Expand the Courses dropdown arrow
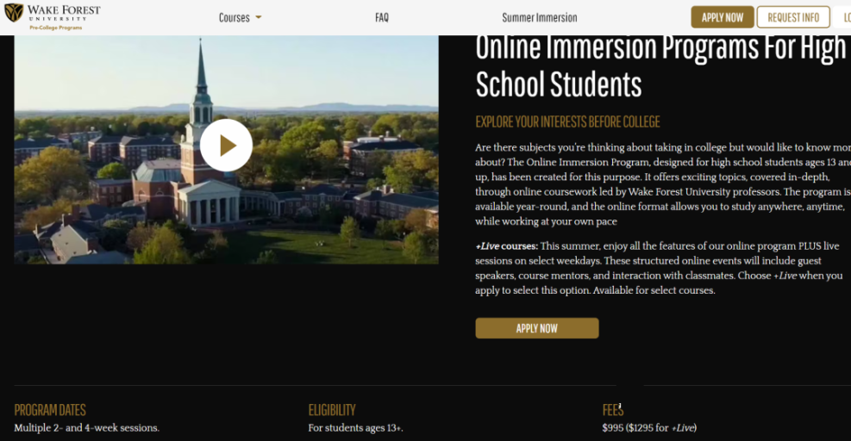This screenshot has width=851, height=441. click(x=259, y=17)
